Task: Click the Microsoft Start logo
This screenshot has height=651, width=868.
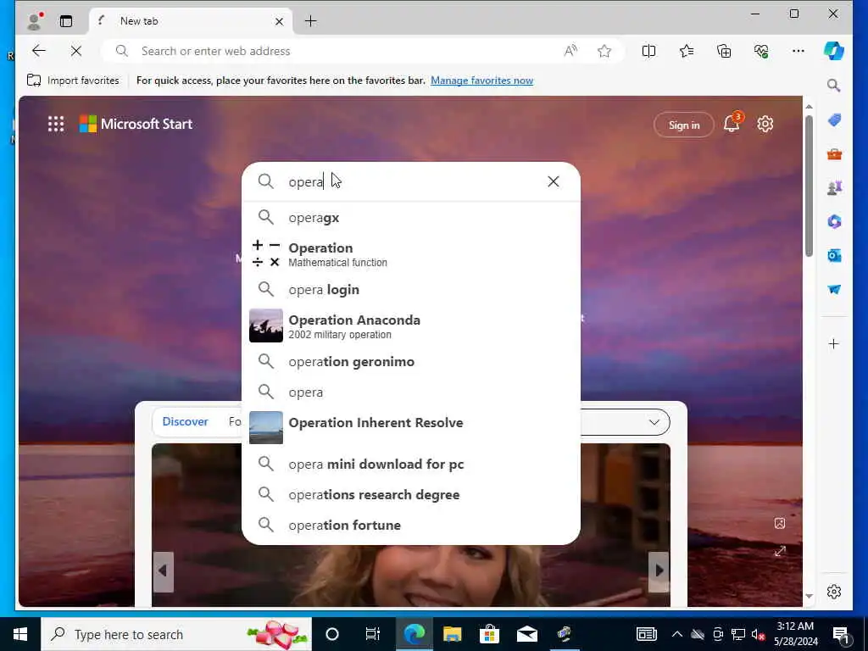Action: (x=136, y=124)
